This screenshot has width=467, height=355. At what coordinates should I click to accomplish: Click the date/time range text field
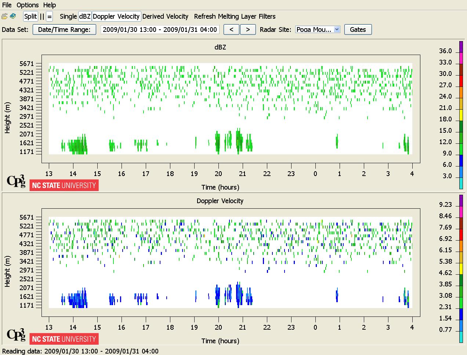point(160,30)
